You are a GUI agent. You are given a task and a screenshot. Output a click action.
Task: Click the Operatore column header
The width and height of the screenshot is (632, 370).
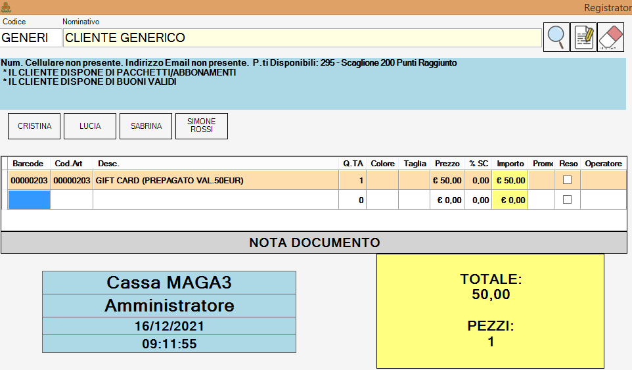tap(602, 163)
